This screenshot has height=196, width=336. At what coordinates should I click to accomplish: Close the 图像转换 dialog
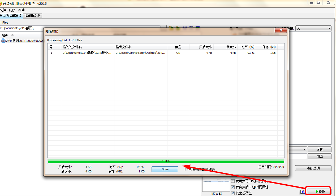pyautogui.click(x=281, y=31)
